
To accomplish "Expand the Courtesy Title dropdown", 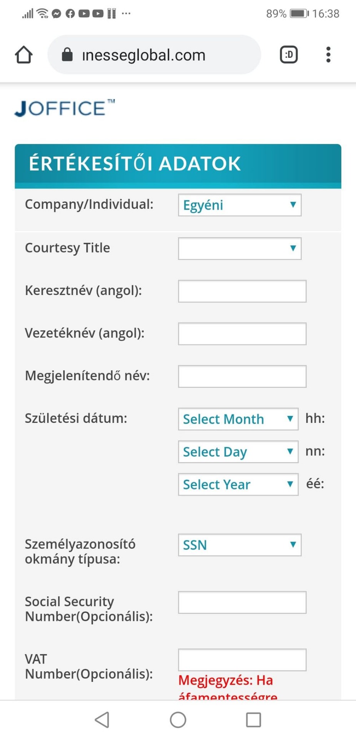I will [239, 248].
